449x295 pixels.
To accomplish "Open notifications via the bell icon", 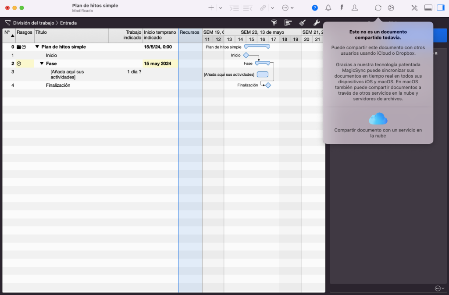I will (x=328, y=7).
